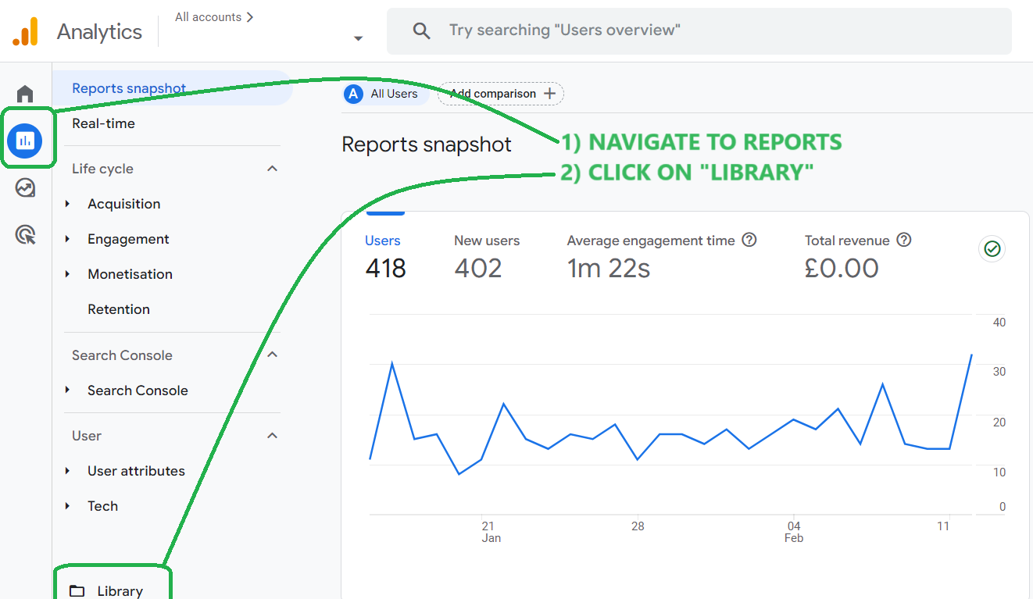Image resolution: width=1033 pixels, height=599 pixels.
Task: Open Acquisition in the sidebar
Action: click(124, 204)
